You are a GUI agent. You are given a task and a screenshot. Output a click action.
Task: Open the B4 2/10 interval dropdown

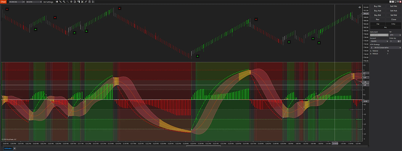pyautogui.click(x=34, y=2)
